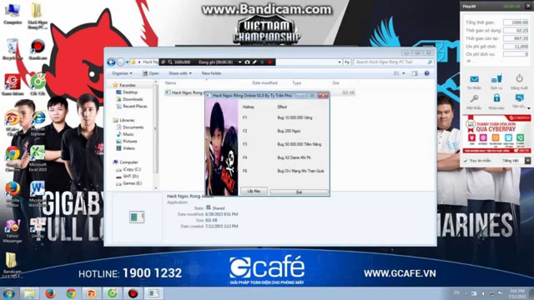This screenshot has width=534, height=300.
Task: Click the Windows Start button
Action: pyautogui.click(x=8, y=293)
